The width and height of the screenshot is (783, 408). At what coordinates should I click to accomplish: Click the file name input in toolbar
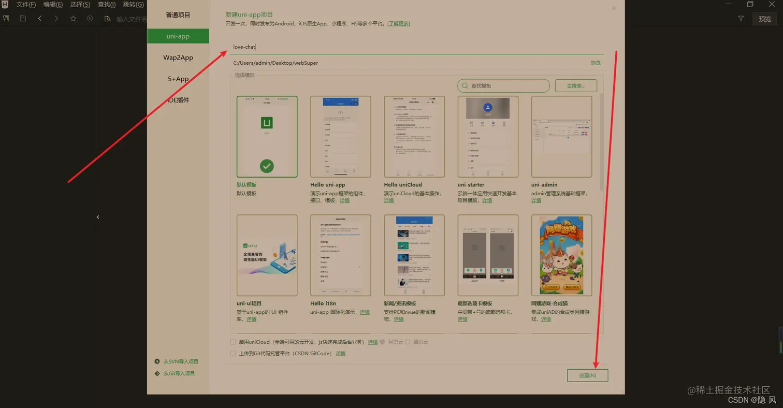click(x=132, y=19)
